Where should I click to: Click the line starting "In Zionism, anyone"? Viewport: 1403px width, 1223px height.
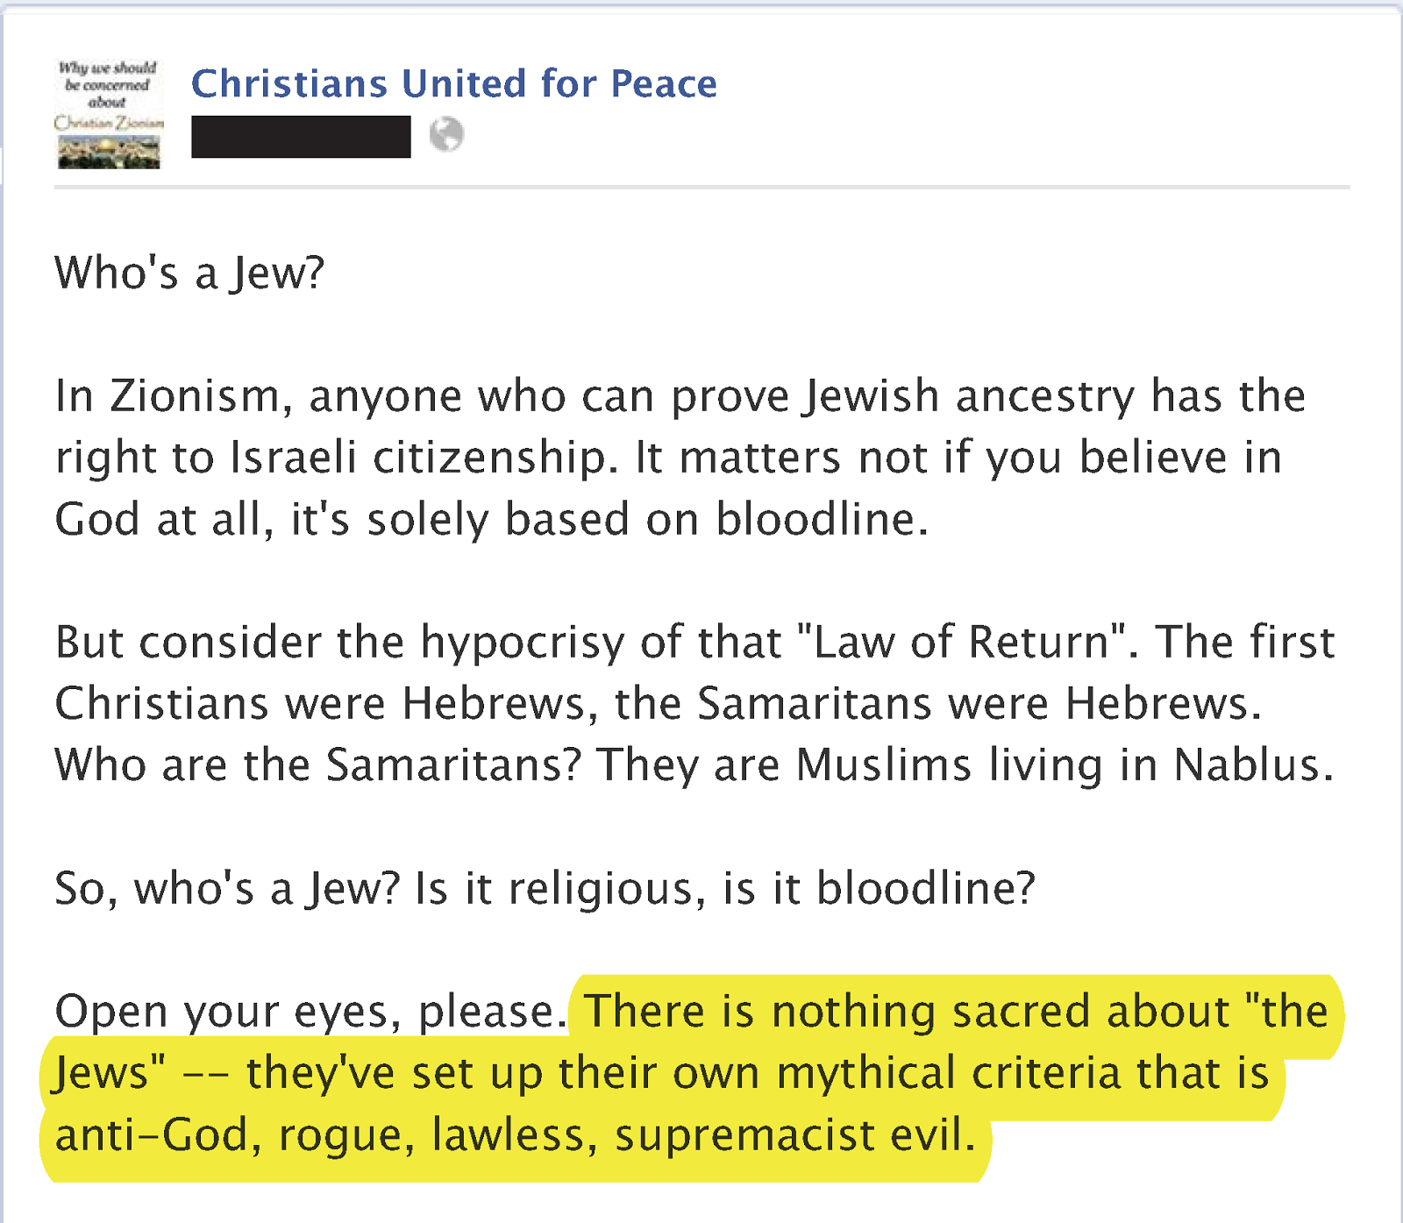[x=680, y=396]
